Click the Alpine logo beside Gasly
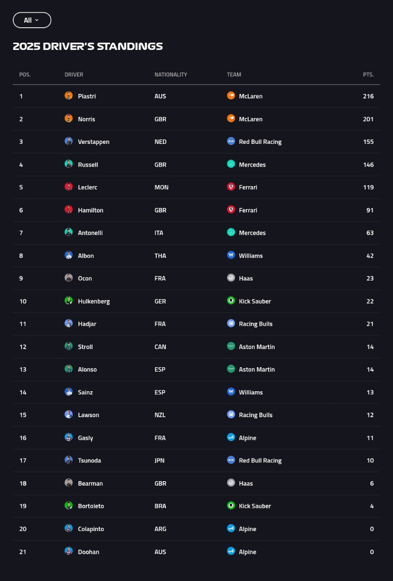This screenshot has height=581, width=393. pos(231,438)
